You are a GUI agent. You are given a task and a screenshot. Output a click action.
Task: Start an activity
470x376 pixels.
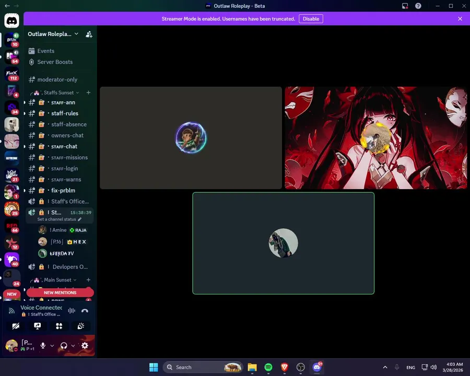[59, 326]
